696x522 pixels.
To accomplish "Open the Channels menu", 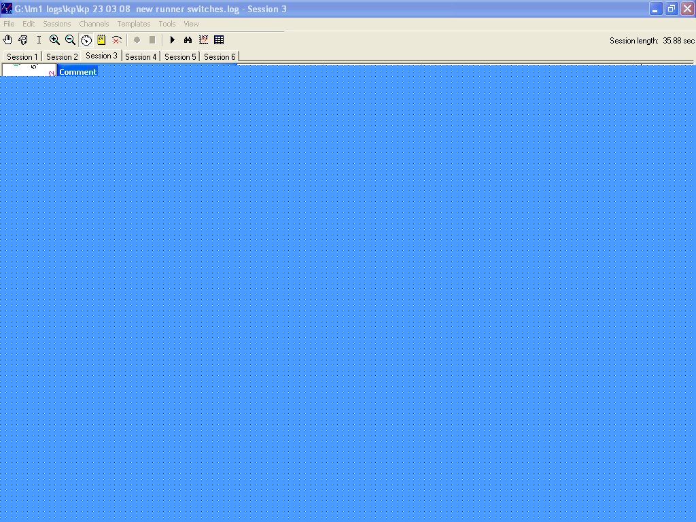I will point(94,24).
